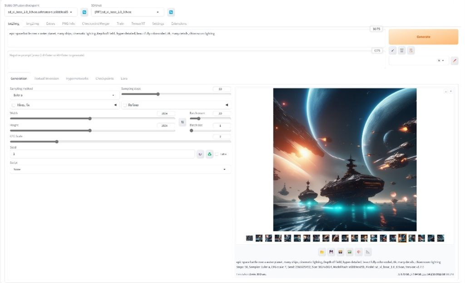Refresh the SD Unet list
Image resolution: width=465 pixels, height=283 pixels.
click(x=171, y=12)
